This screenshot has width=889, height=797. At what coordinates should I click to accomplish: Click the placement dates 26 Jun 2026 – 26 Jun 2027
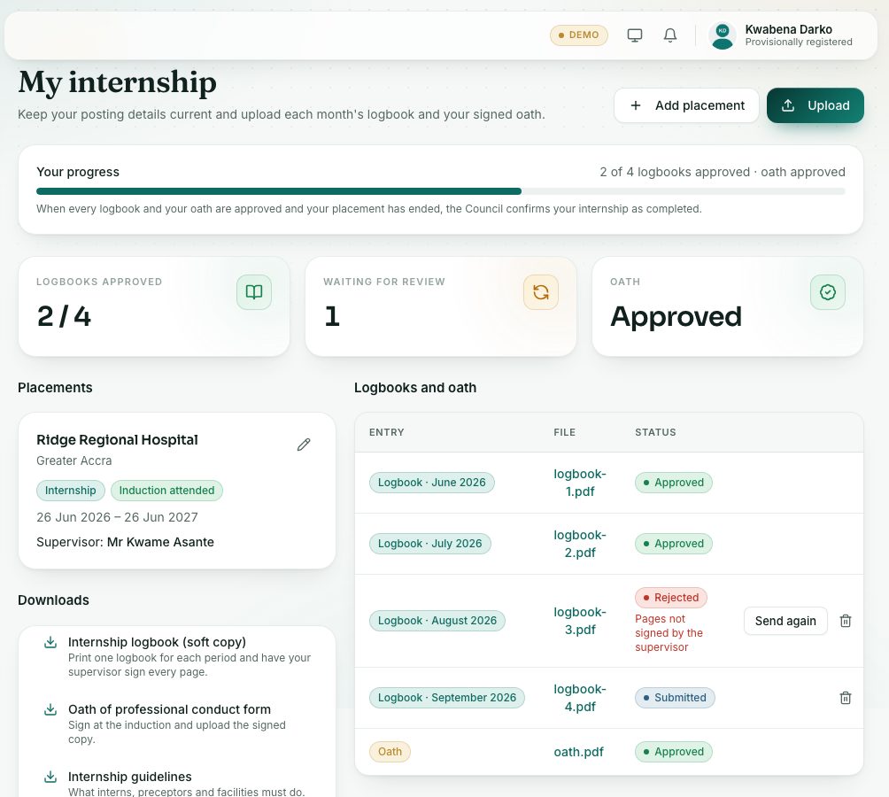[x=118, y=517]
